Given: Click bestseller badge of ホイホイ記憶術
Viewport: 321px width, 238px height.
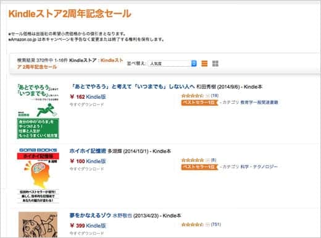Looking at the screenshot, I should tap(199, 167).
